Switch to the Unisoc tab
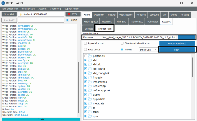The image size is (197, 121). tap(174, 15)
